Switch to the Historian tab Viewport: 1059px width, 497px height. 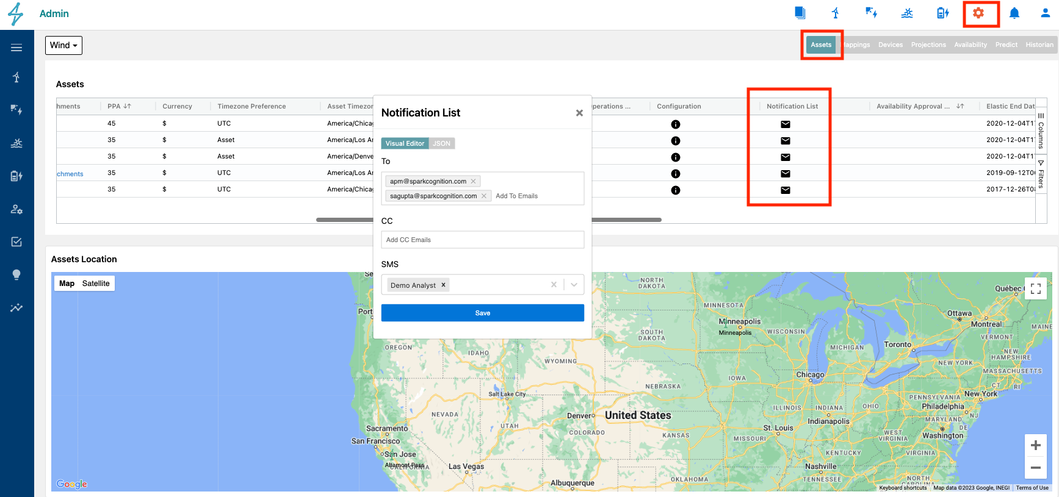click(x=1039, y=45)
